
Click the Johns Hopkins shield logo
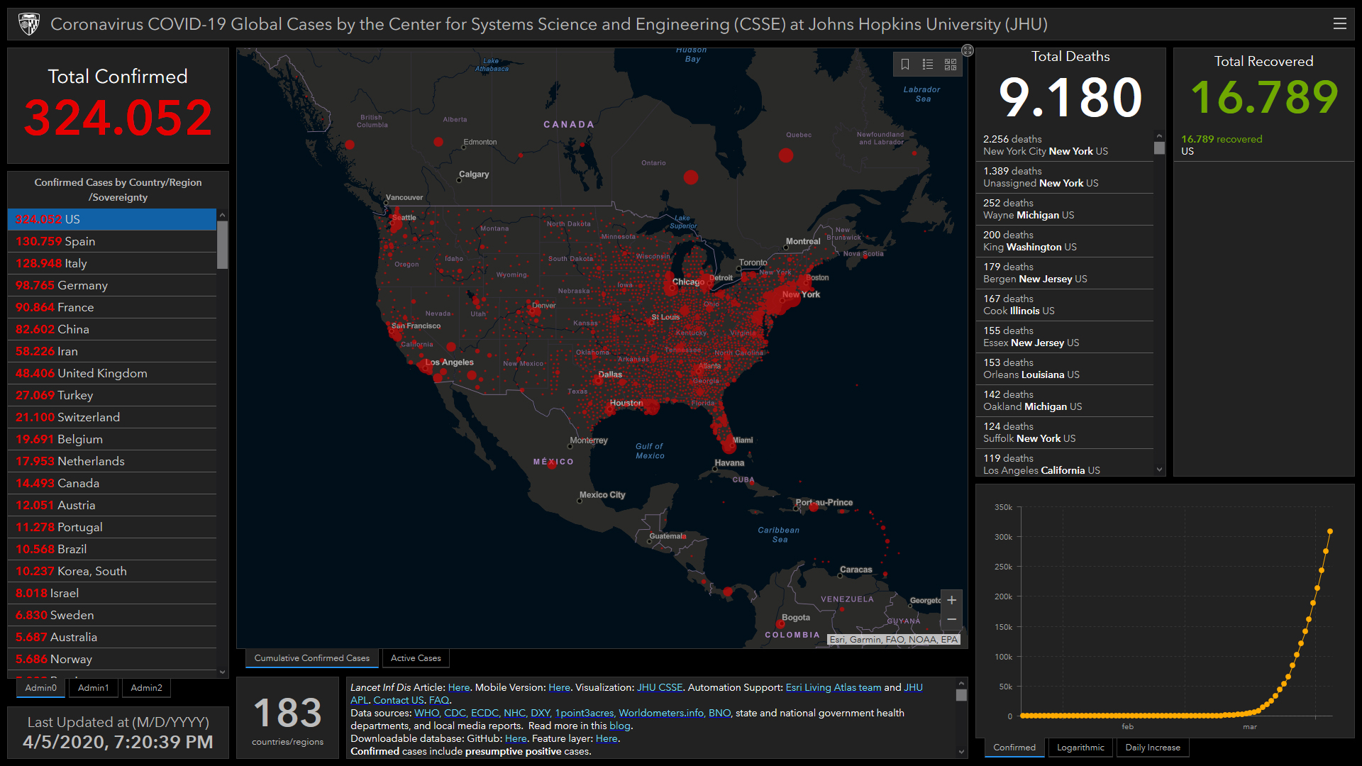click(x=29, y=24)
